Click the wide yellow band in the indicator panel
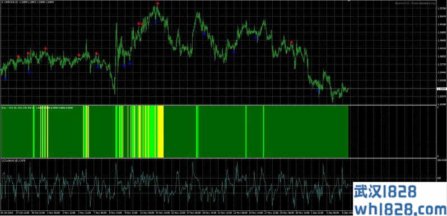Screen dimensions: 447x216 (161, 132)
